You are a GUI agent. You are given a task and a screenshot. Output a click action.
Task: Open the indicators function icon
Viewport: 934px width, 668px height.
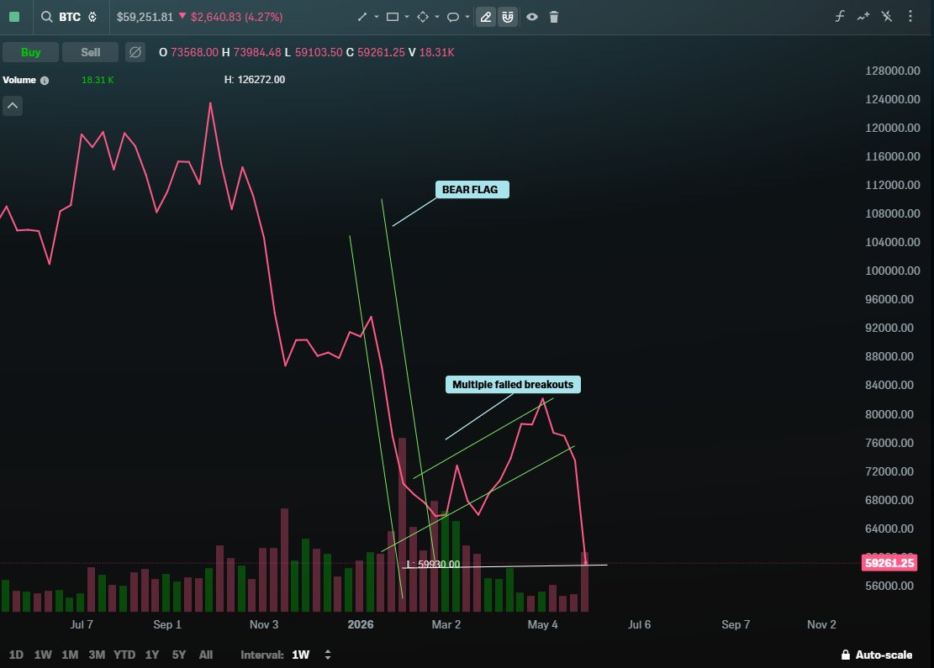coord(840,16)
